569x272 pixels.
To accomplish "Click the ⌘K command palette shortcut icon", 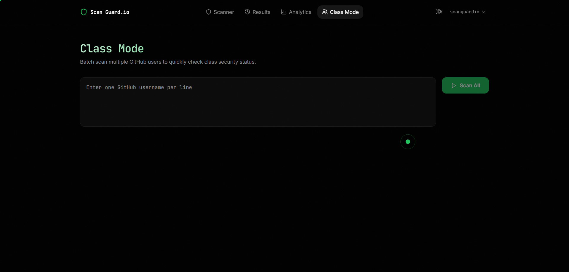I will coord(439,12).
